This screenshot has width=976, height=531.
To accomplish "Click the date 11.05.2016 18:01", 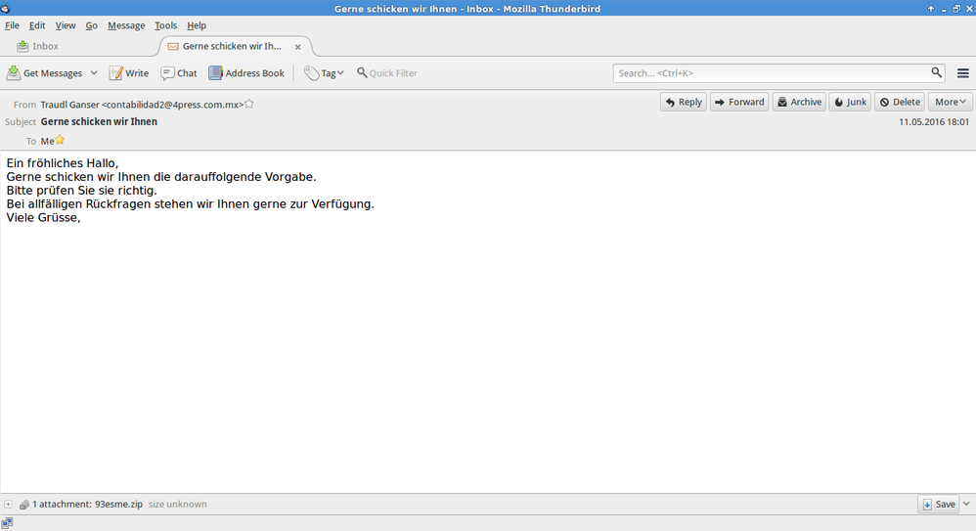I will [x=934, y=122].
